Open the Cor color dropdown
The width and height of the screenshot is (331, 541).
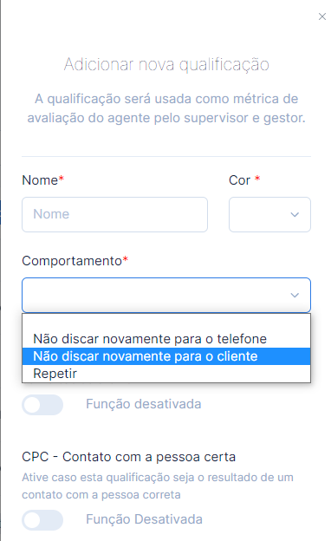pos(269,214)
